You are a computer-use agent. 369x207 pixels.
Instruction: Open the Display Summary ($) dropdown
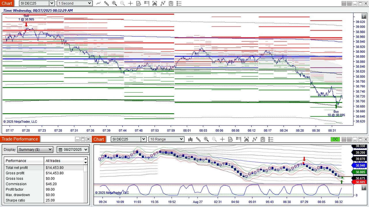pos(35,149)
